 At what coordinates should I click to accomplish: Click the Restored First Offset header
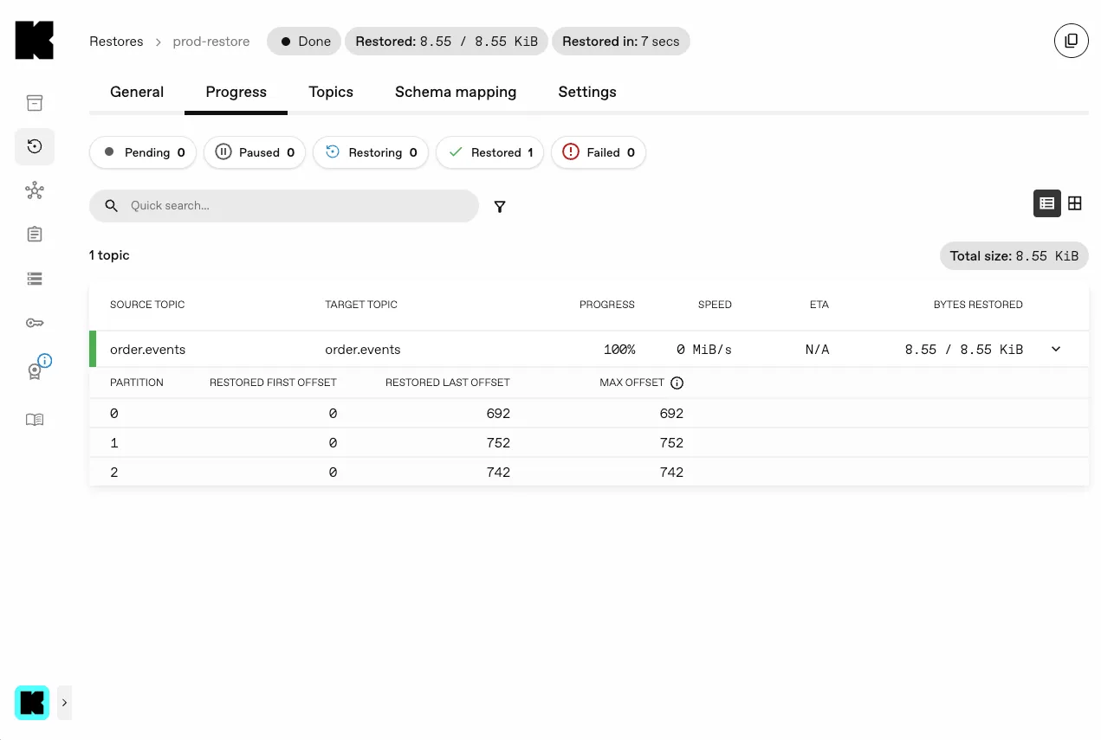tap(273, 383)
